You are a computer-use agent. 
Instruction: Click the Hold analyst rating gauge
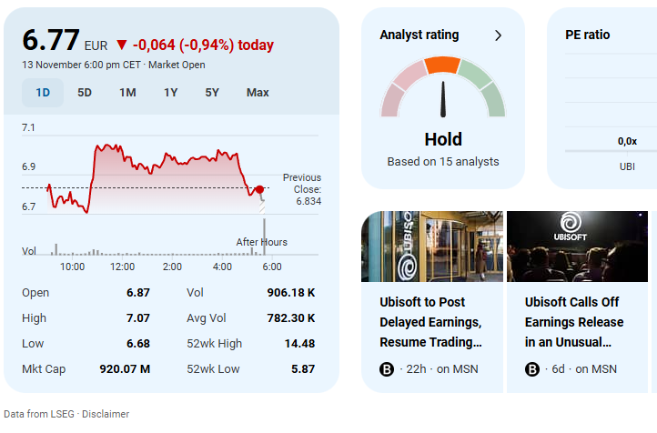[x=443, y=91]
